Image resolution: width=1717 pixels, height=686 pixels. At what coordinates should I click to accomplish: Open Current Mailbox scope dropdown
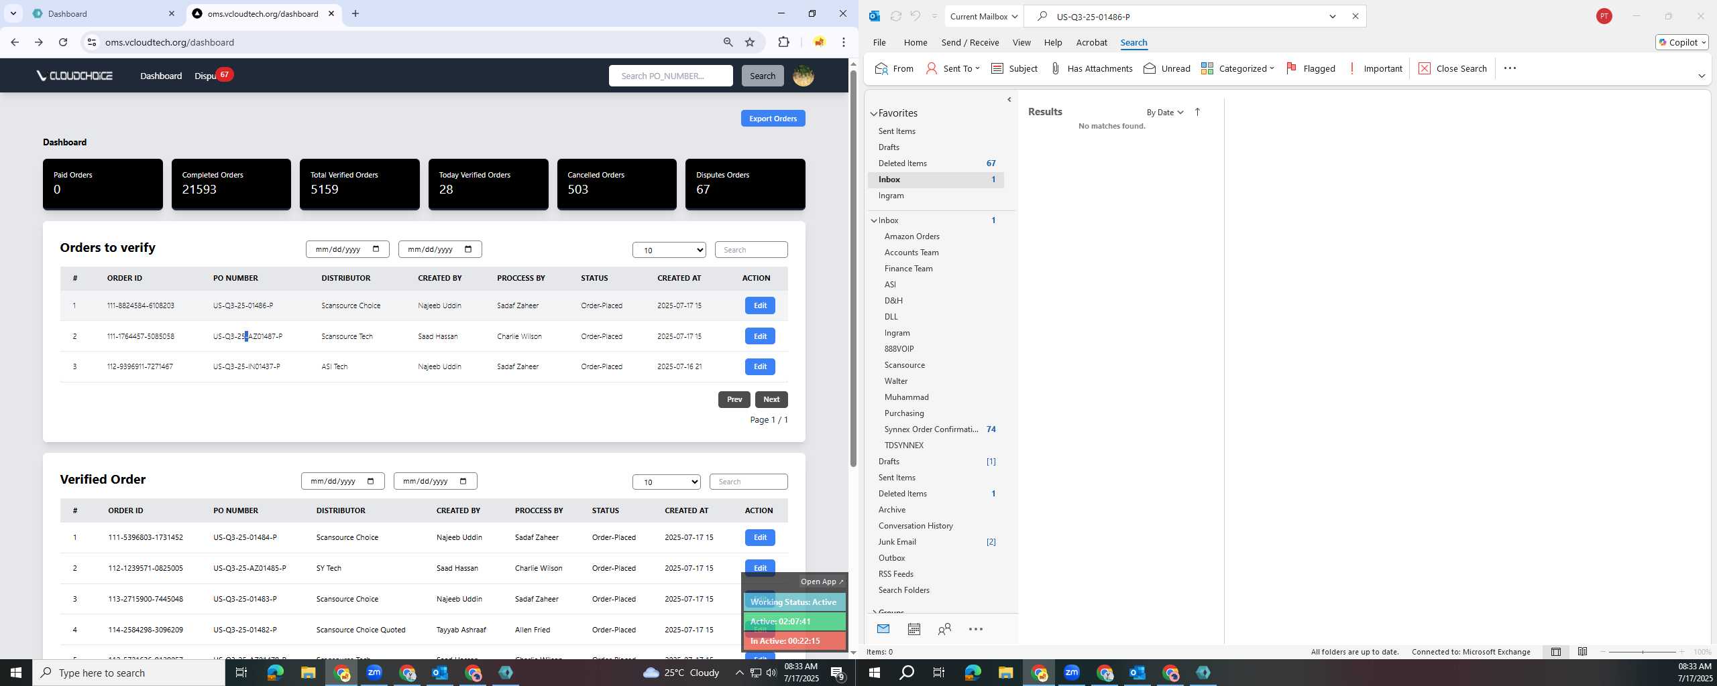983,16
